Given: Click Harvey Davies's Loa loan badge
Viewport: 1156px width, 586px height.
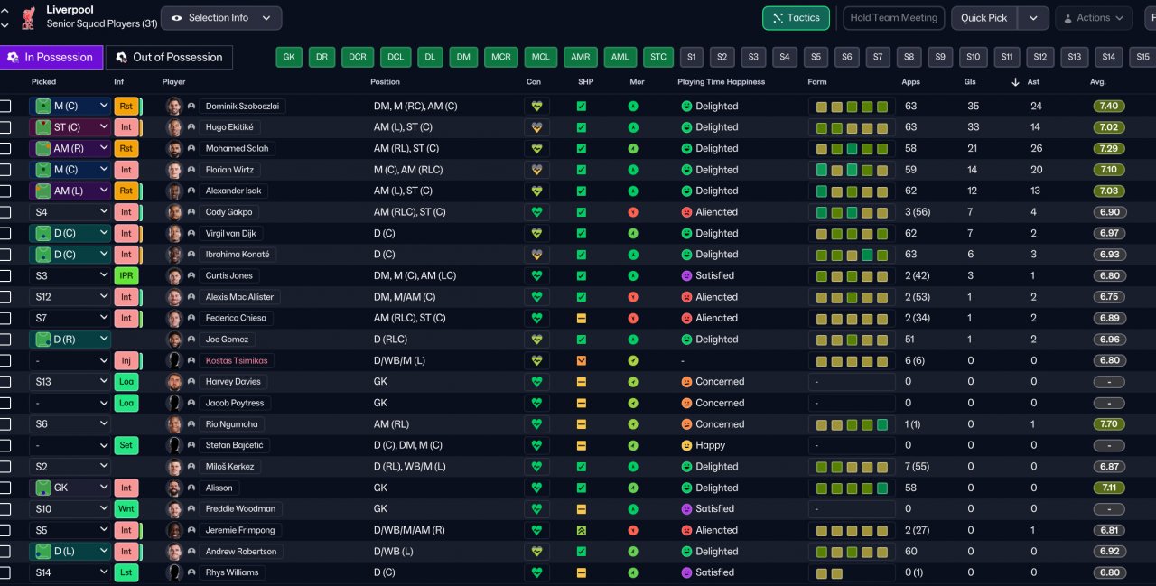Looking at the screenshot, I should coord(126,382).
